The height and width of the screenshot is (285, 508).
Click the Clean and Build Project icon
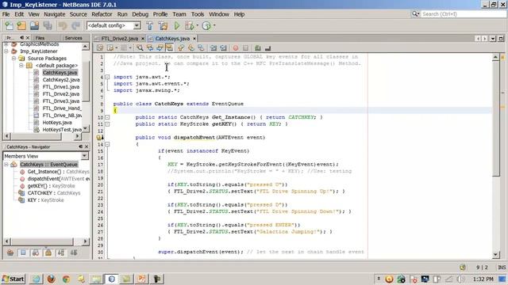coord(163,25)
